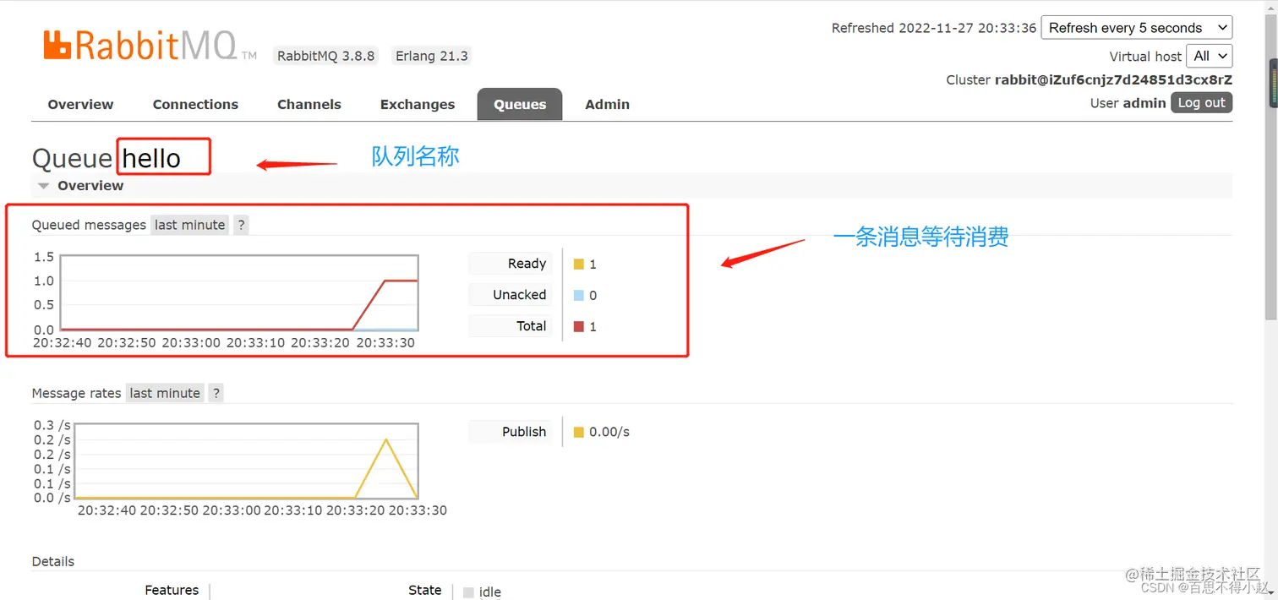Screen dimensions: 1278x600
Task: Click the Erlang 21.3 version label
Action: point(432,56)
